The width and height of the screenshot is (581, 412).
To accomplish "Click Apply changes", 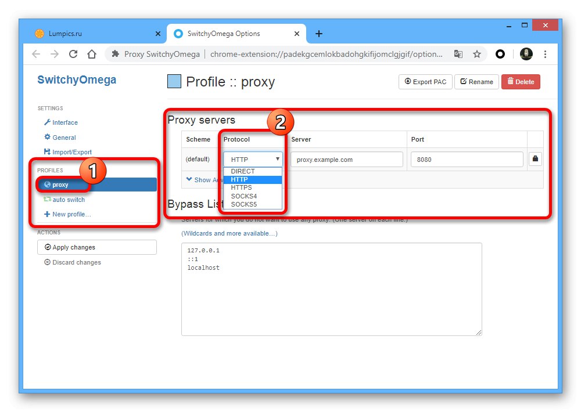I will tap(96, 247).
